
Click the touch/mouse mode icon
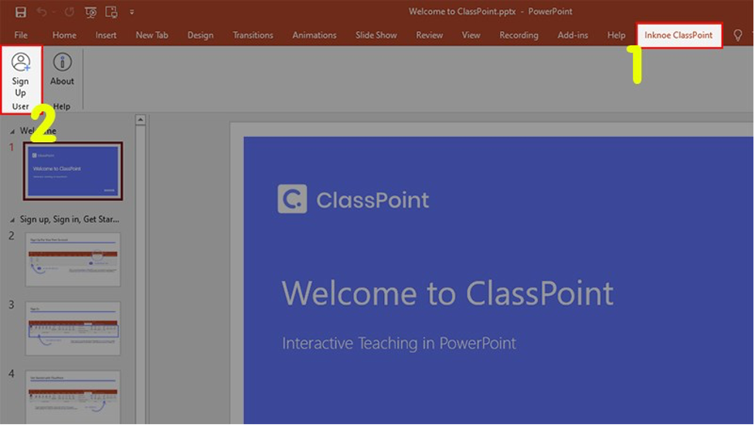112,12
